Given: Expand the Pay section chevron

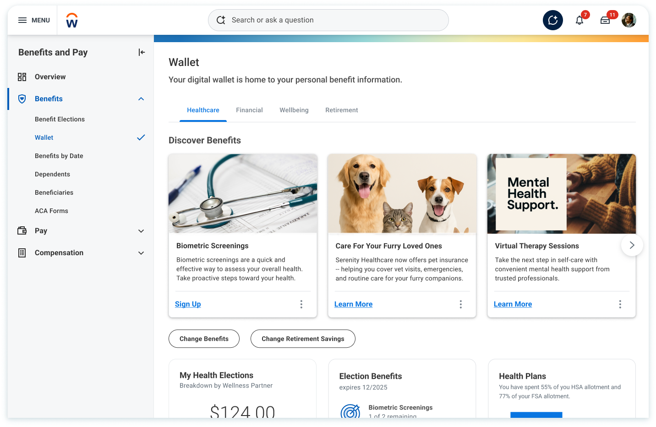Looking at the screenshot, I should point(141,231).
